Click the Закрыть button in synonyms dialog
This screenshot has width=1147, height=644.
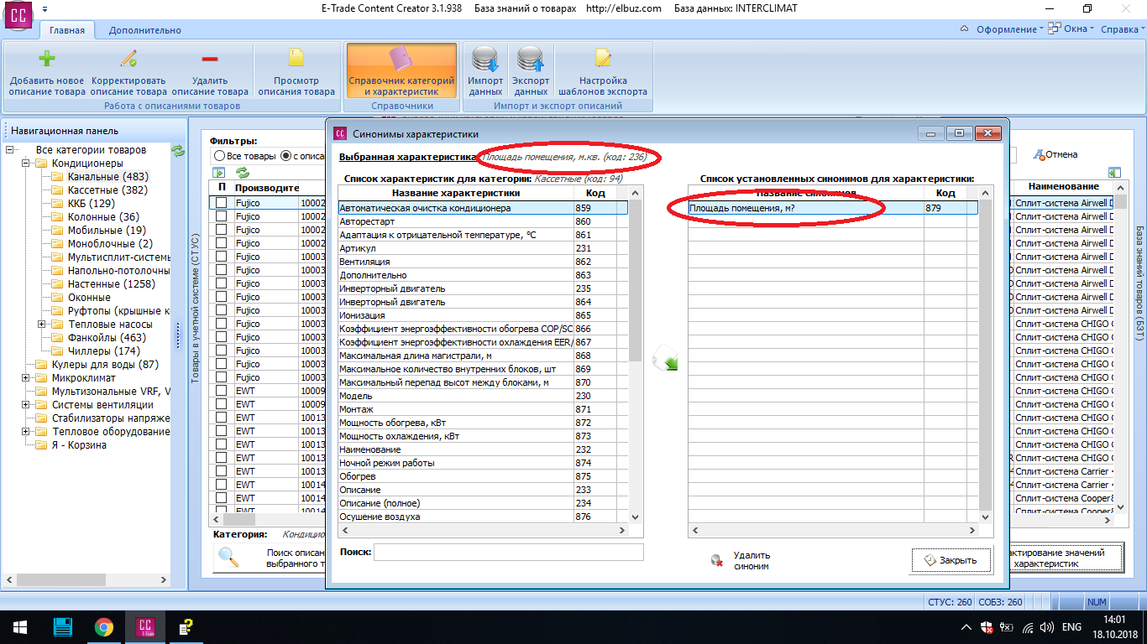951,560
